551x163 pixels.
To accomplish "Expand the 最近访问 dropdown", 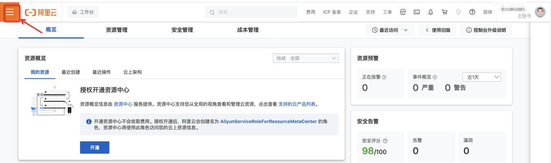I will coord(390,30).
